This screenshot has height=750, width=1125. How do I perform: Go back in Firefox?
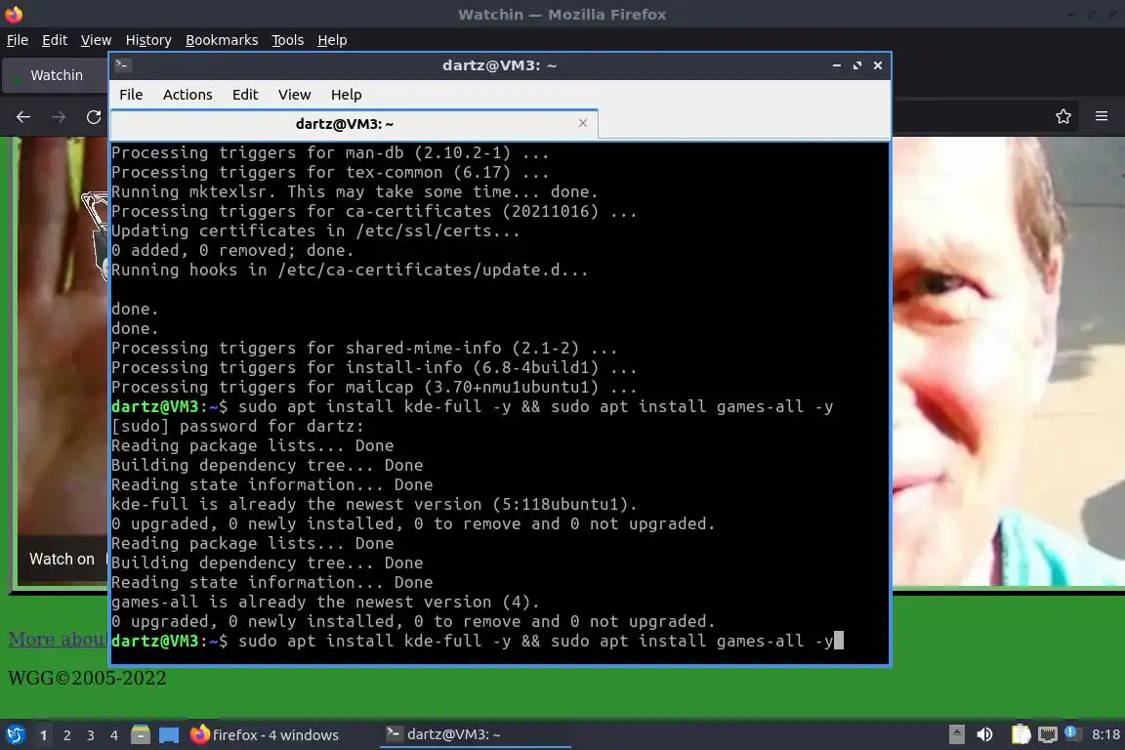[23, 117]
